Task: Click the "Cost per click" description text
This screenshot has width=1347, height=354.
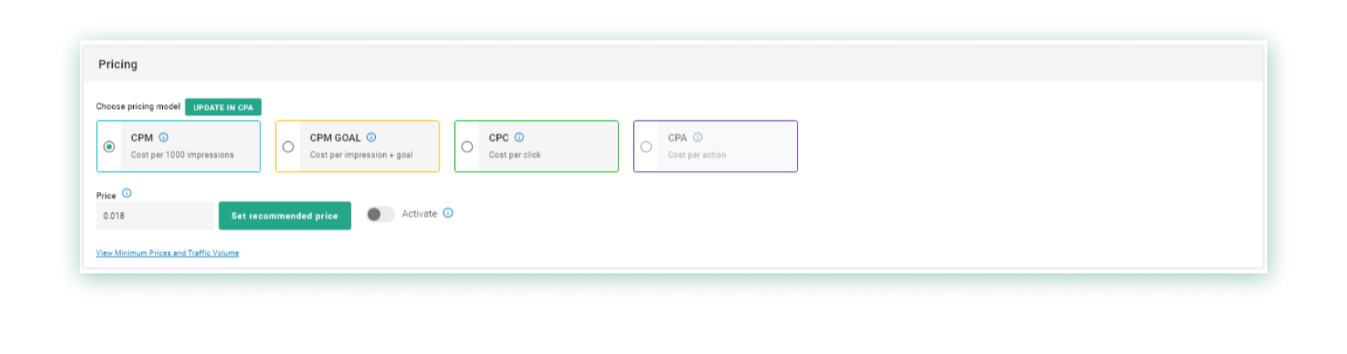Action: [x=515, y=155]
